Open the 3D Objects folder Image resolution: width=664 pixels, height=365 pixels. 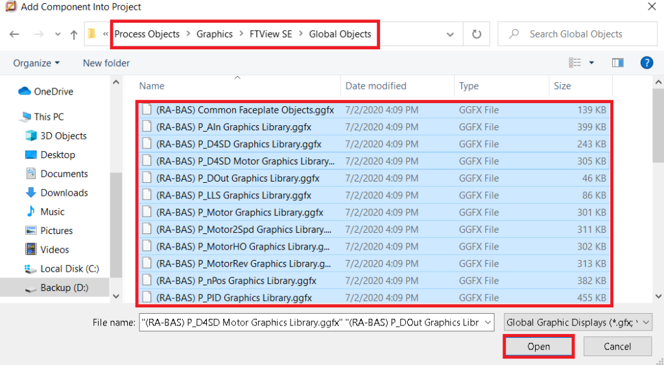pos(56,135)
